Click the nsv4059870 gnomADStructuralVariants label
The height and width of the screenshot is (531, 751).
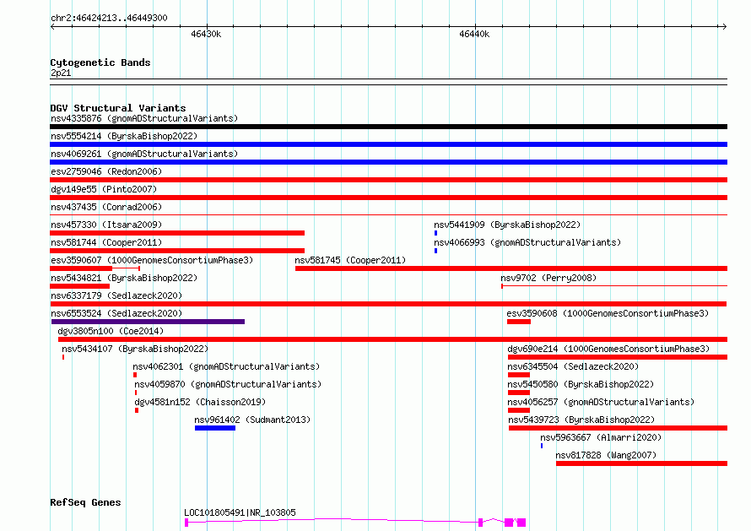click(228, 384)
